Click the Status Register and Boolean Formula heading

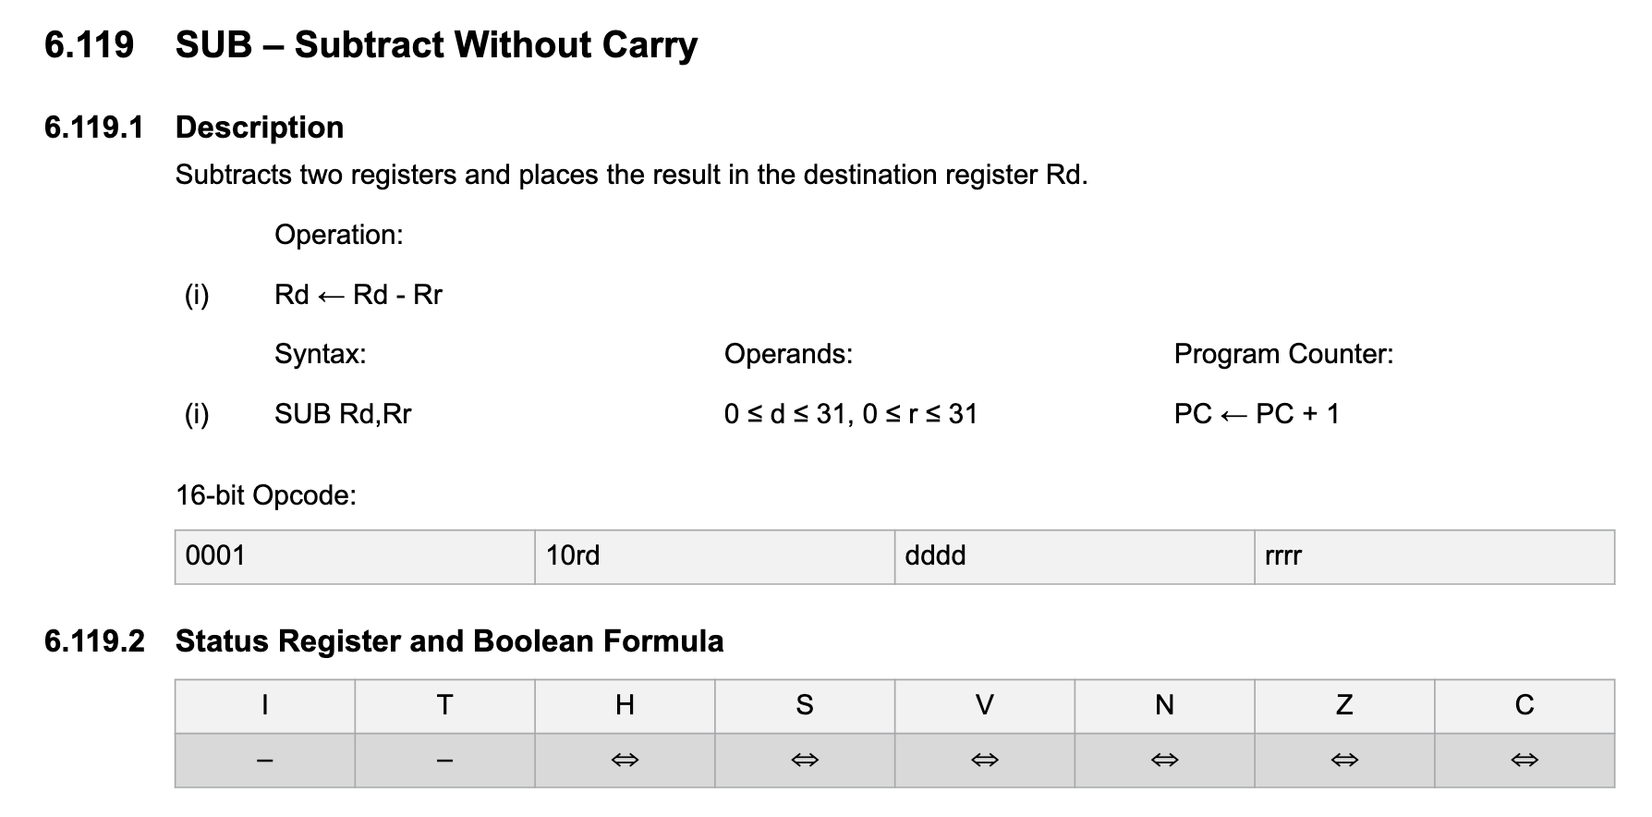tap(449, 641)
